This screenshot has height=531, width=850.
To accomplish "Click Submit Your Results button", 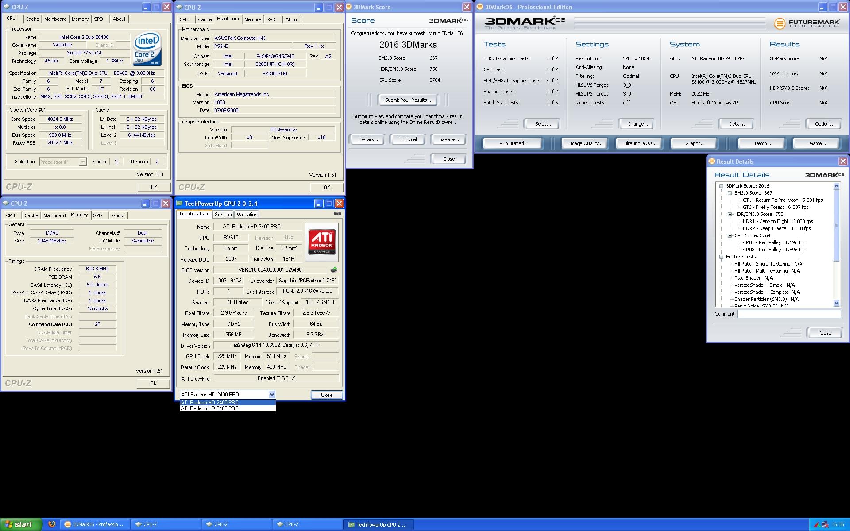I will 408,100.
